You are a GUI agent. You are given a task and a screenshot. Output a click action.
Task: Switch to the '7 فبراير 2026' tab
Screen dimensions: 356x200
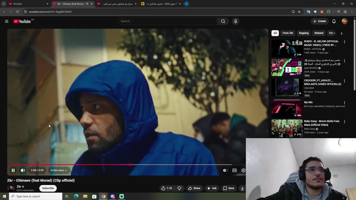tap(161, 4)
